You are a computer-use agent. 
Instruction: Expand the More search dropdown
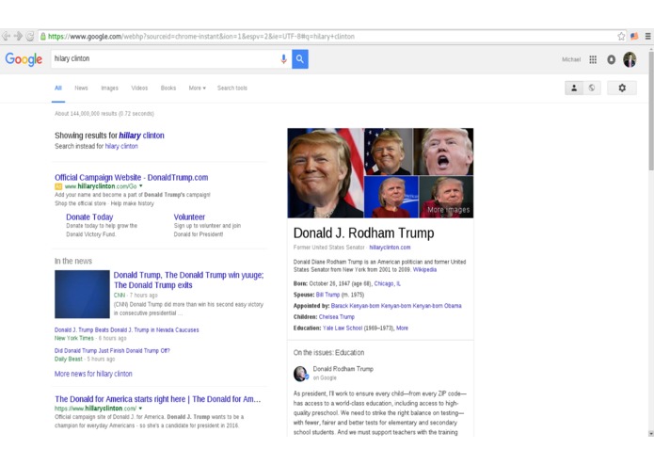click(197, 88)
